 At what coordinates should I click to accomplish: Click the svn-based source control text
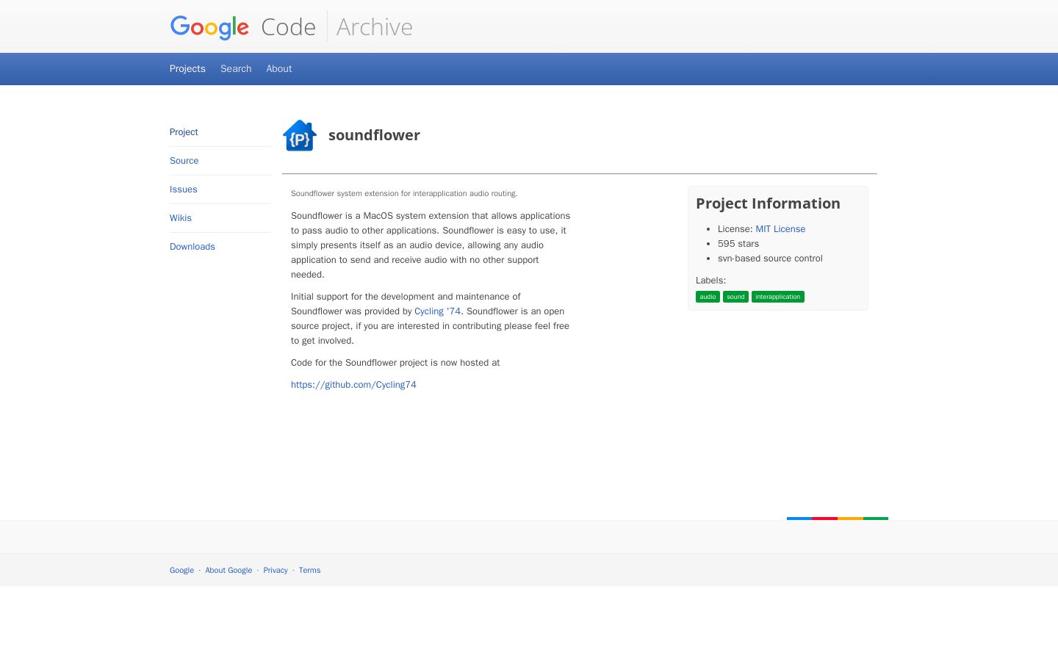click(770, 259)
